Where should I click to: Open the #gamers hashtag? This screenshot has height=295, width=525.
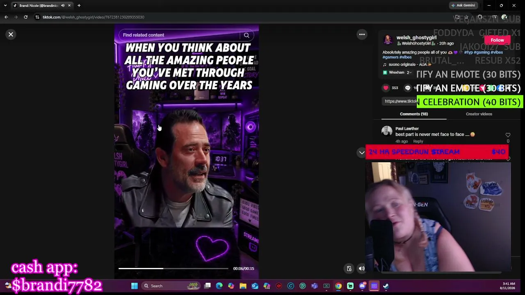390,57
